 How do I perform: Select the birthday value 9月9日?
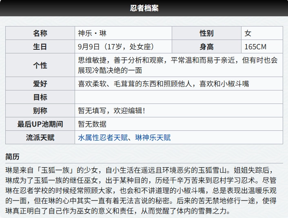(x=116, y=47)
